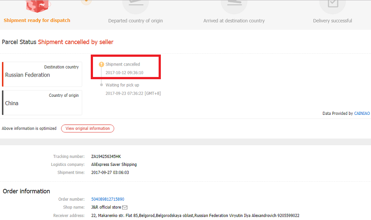Click the timestamp 2017-10-12 09:36:10
This screenshot has height=220, width=371.
click(x=124, y=73)
